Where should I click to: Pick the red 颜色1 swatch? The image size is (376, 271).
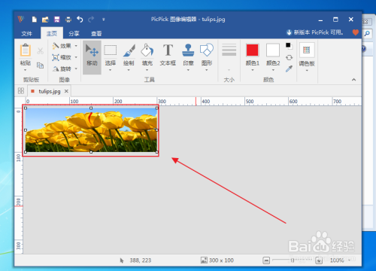[x=252, y=50]
